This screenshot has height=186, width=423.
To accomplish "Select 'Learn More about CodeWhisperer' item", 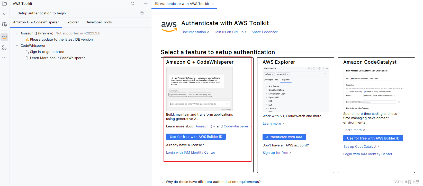I will pos(57,58).
